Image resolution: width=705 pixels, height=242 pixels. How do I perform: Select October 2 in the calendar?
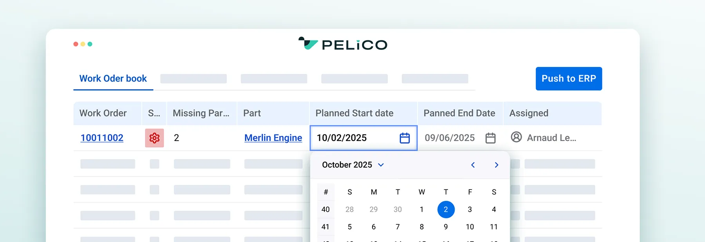click(x=446, y=209)
